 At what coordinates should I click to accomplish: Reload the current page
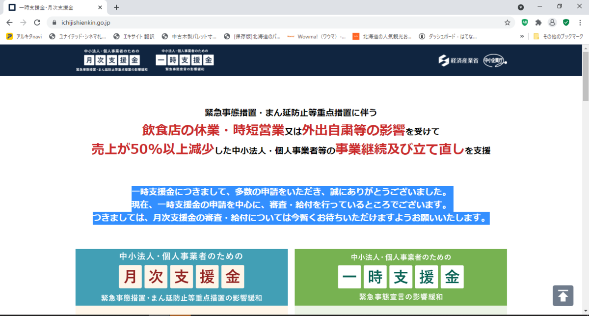click(x=37, y=23)
